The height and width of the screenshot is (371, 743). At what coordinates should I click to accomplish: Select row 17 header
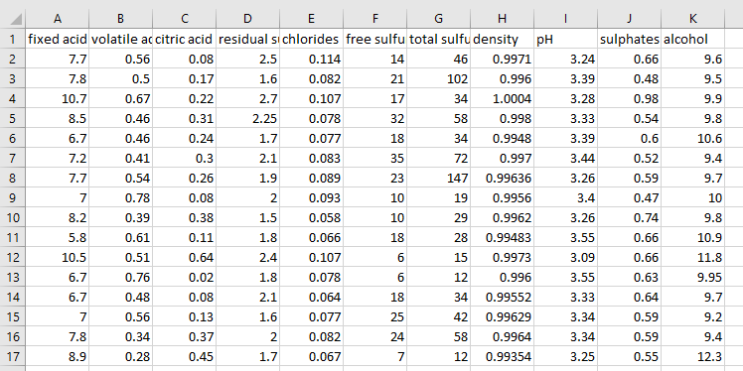coord(13,356)
